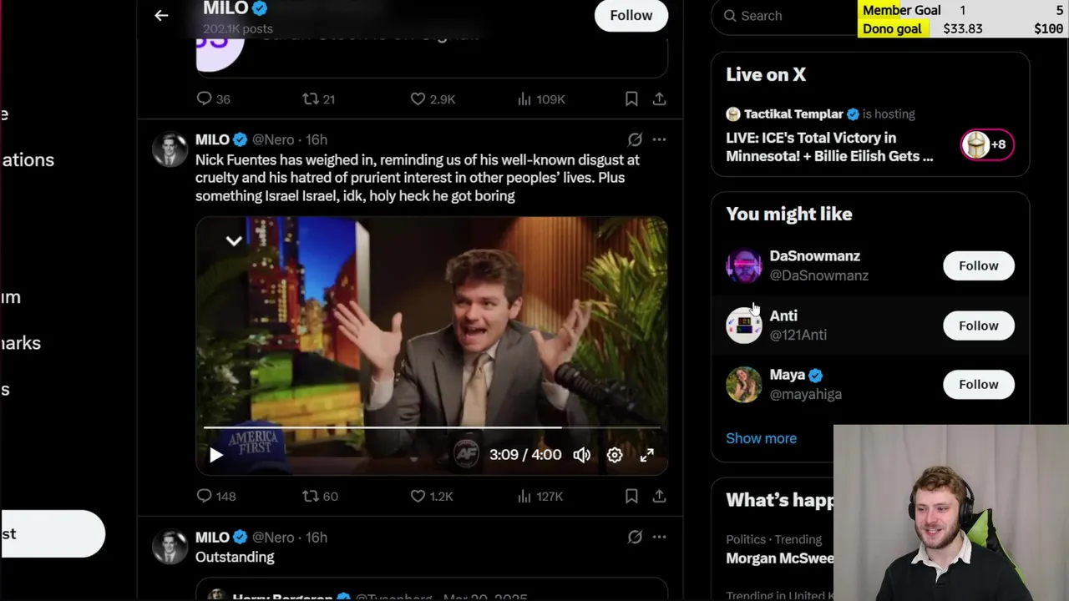Open Morgan McSweeney trending topic

[780, 558]
